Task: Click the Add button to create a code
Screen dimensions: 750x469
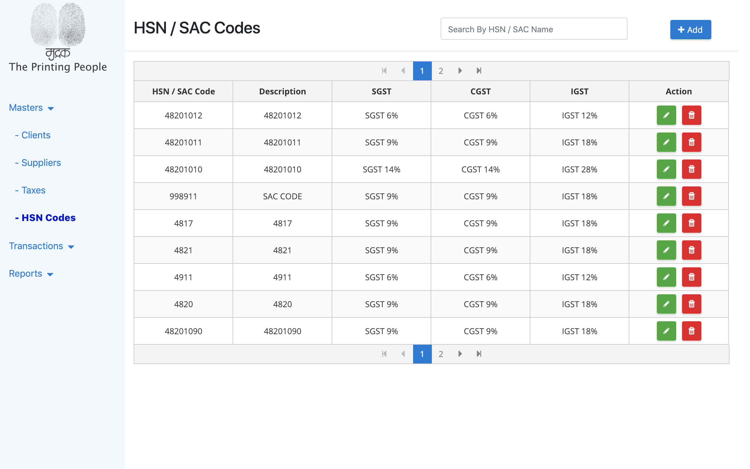Action: pyautogui.click(x=691, y=30)
